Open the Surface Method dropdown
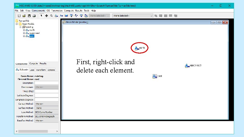Viewport: 244px width, 137px height. pos(47,108)
